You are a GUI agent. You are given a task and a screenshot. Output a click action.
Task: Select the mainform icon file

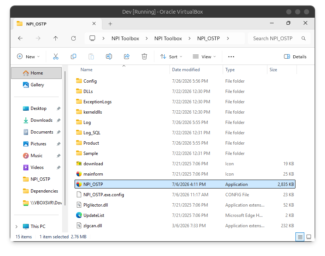pos(185,174)
